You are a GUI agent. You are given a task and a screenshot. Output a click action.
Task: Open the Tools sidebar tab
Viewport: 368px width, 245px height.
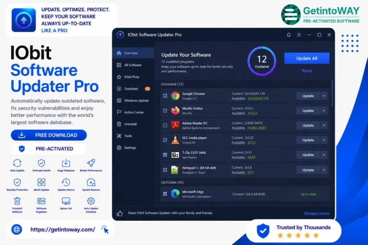[133, 135]
